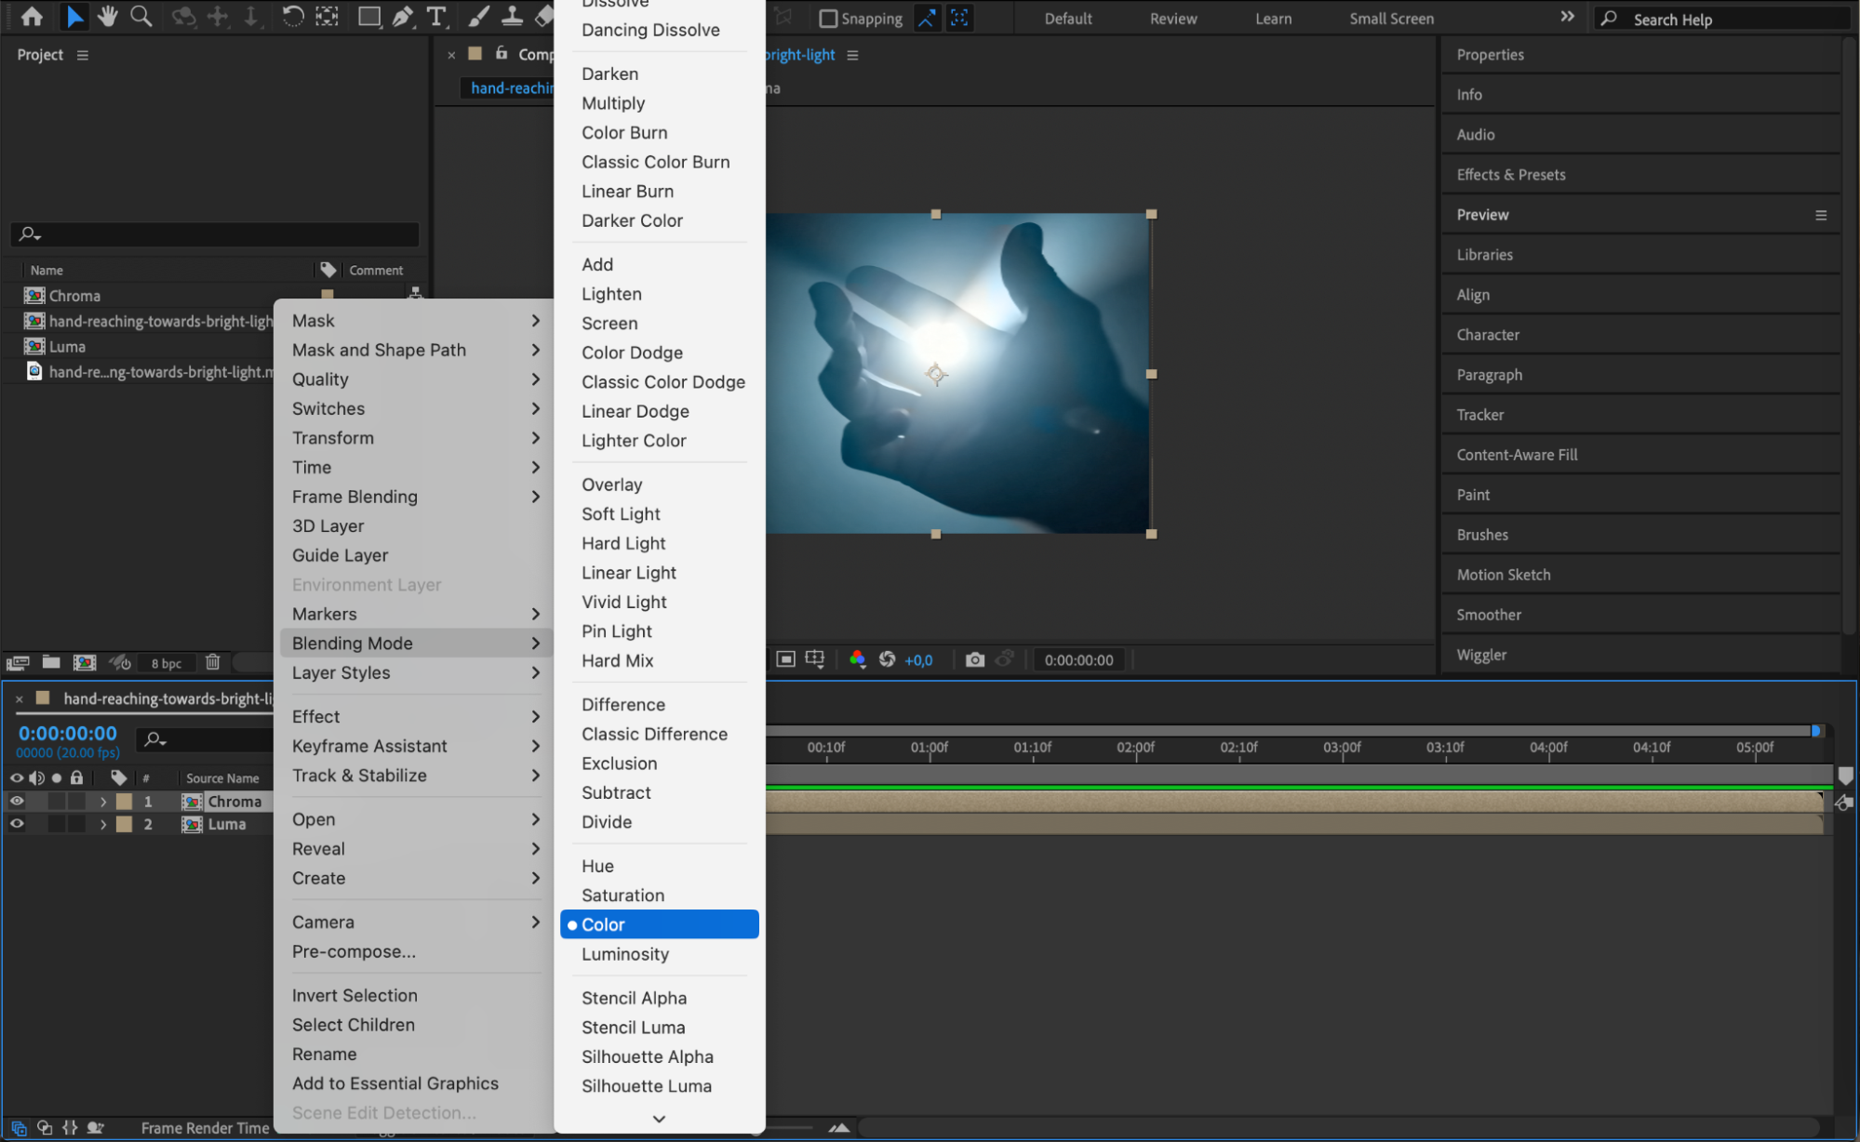The width and height of the screenshot is (1860, 1142).
Task: Delete selected item with trash icon
Action: [x=212, y=662]
